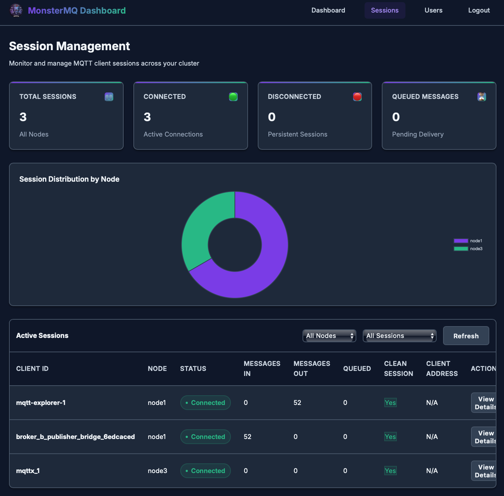Click clean session Yes for mqttx_1
The height and width of the screenshot is (496, 504).
coord(390,471)
